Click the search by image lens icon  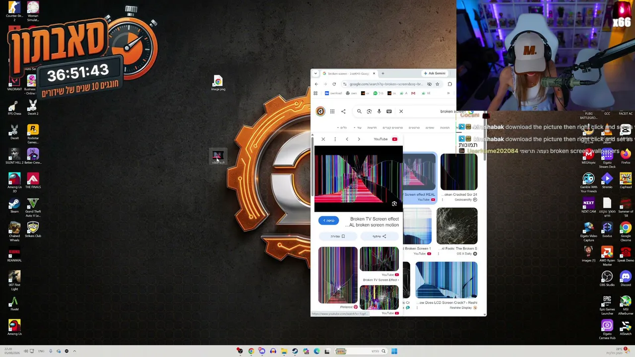(x=369, y=111)
